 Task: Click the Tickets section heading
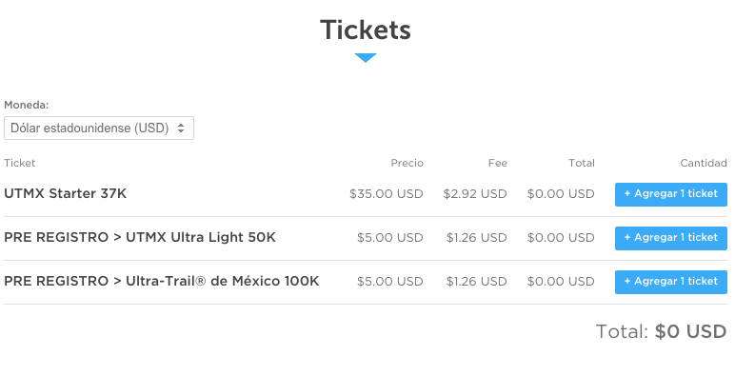(x=366, y=30)
